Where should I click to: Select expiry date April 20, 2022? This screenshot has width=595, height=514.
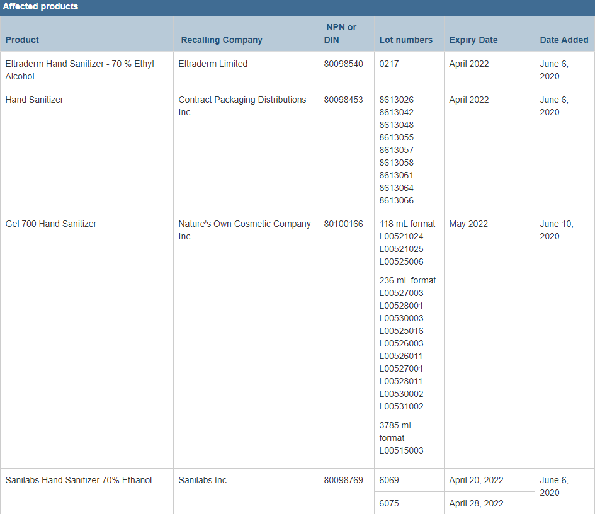click(x=476, y=480)
